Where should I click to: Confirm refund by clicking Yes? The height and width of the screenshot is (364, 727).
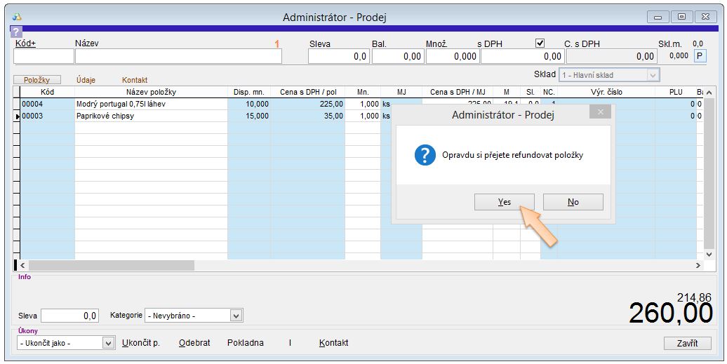pos(505,202)
